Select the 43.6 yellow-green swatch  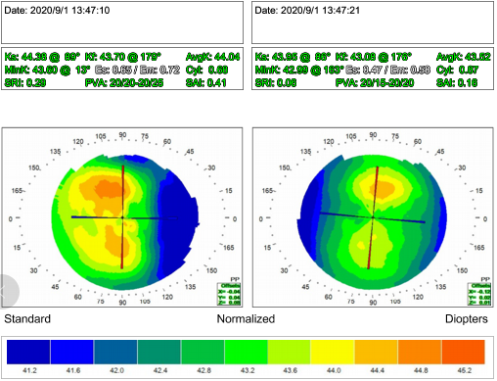click(x=289, y=352)
